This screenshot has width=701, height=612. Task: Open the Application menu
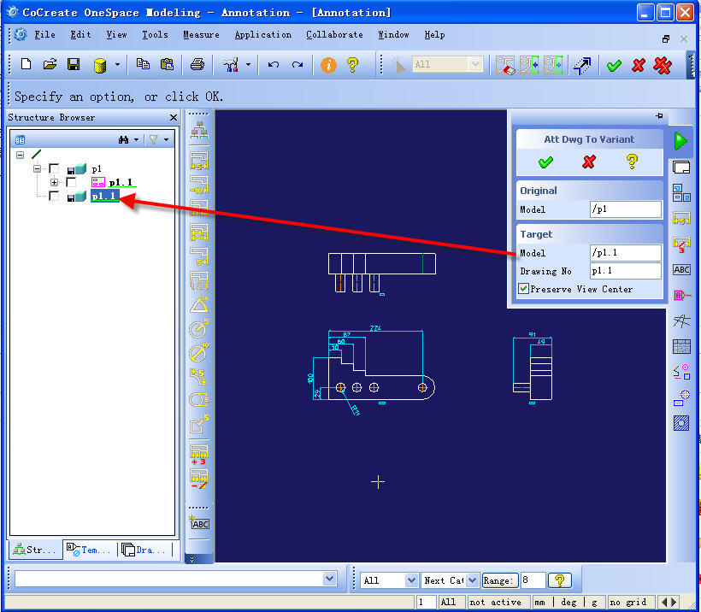pyautogui.click(x=263, y=34)
